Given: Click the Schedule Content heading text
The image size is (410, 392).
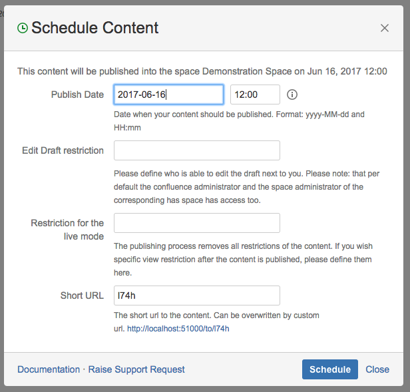Looking at the screenshot, I should tap(95, 28).
